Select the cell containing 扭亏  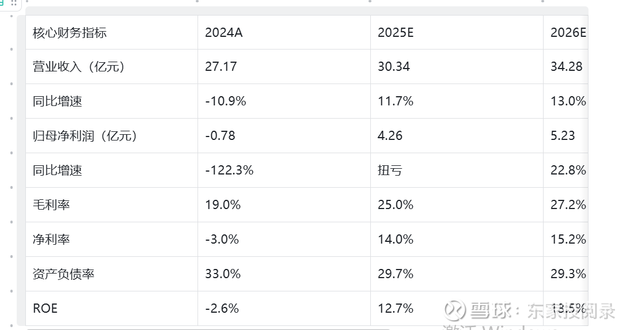[457, 170]
